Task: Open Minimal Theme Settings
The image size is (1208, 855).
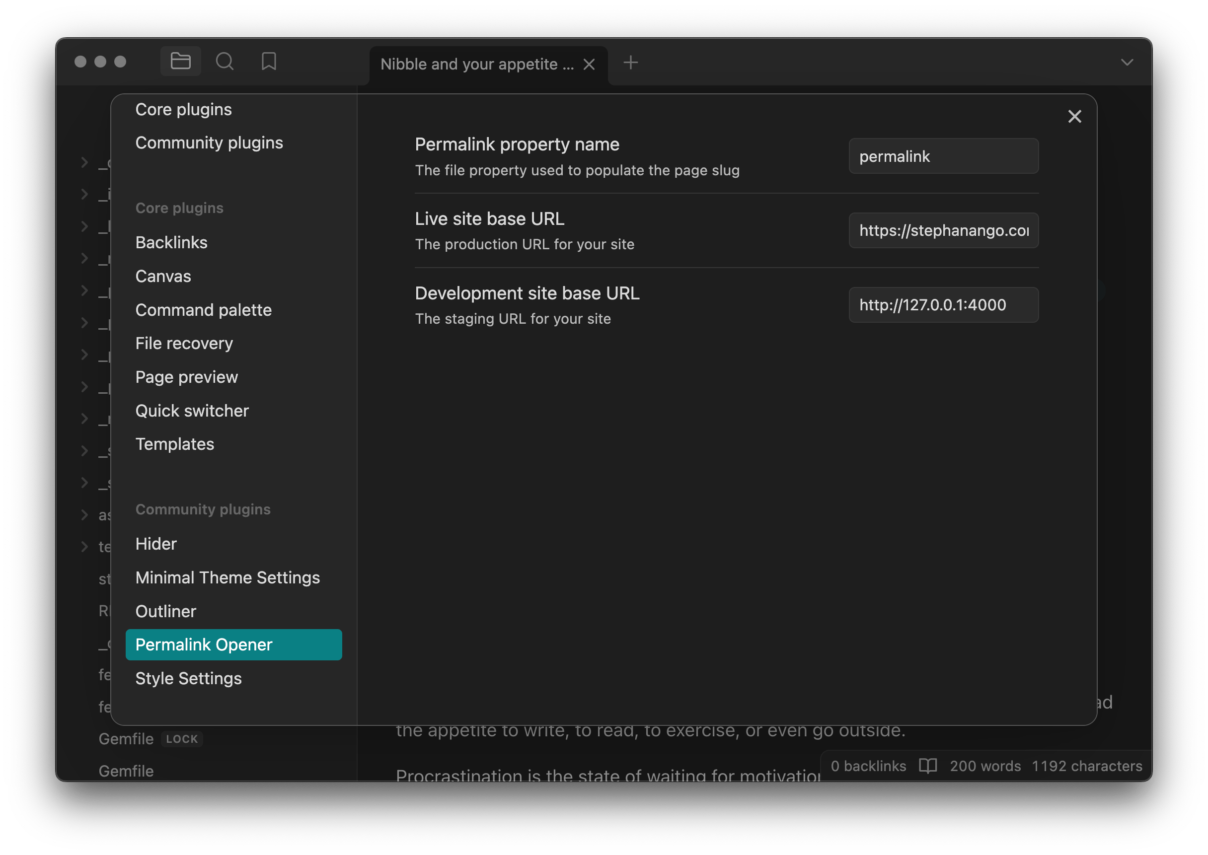Action: pos(227,577)
